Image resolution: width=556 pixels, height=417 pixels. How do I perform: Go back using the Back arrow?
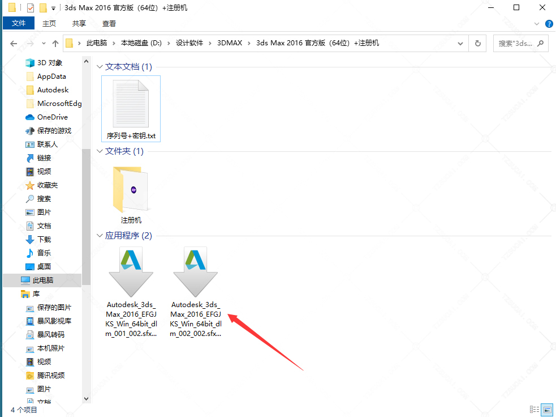pos(14,43)
